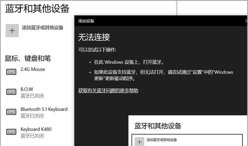The image size is (248, 146).
Task: Click the 'B.O.W' device name
Action: pyautogui.click(x=27, y=89)
